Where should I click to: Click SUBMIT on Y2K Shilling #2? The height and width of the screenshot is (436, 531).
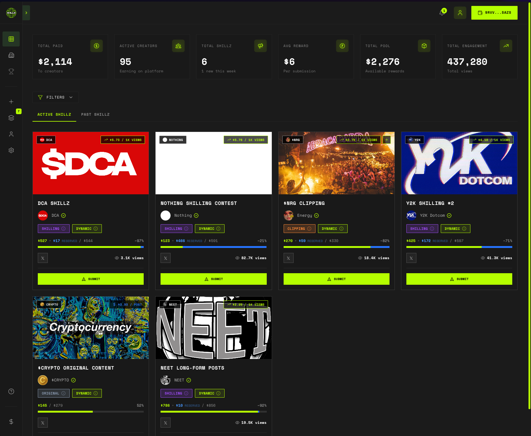(x=459, y=279)
